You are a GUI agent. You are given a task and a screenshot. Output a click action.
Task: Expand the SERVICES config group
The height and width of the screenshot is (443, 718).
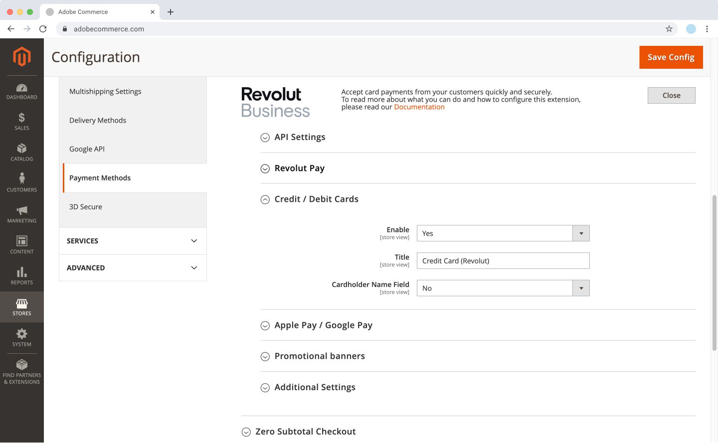[x=133, y=241]
